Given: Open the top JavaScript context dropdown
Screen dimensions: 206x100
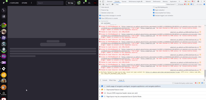Looking at the screenshot, I should pos(108,4).
